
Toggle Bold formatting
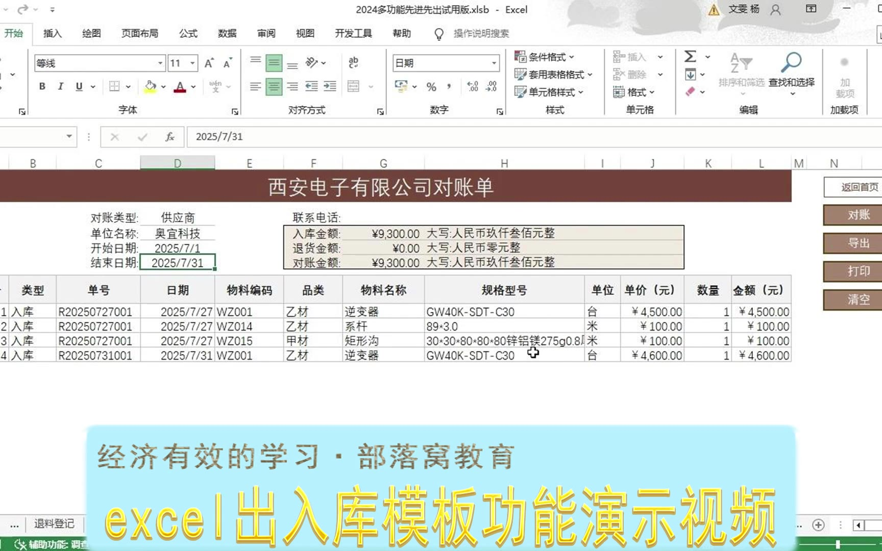pos(42,86)
